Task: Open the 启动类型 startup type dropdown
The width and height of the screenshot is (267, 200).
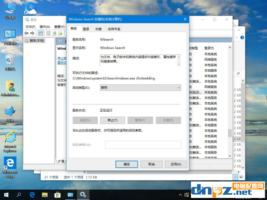Action: (x=140, y=87)
